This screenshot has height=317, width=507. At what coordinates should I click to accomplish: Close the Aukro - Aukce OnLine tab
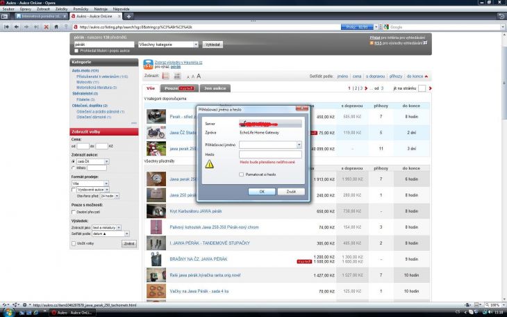pyautogui.click(x=119, y=16)
